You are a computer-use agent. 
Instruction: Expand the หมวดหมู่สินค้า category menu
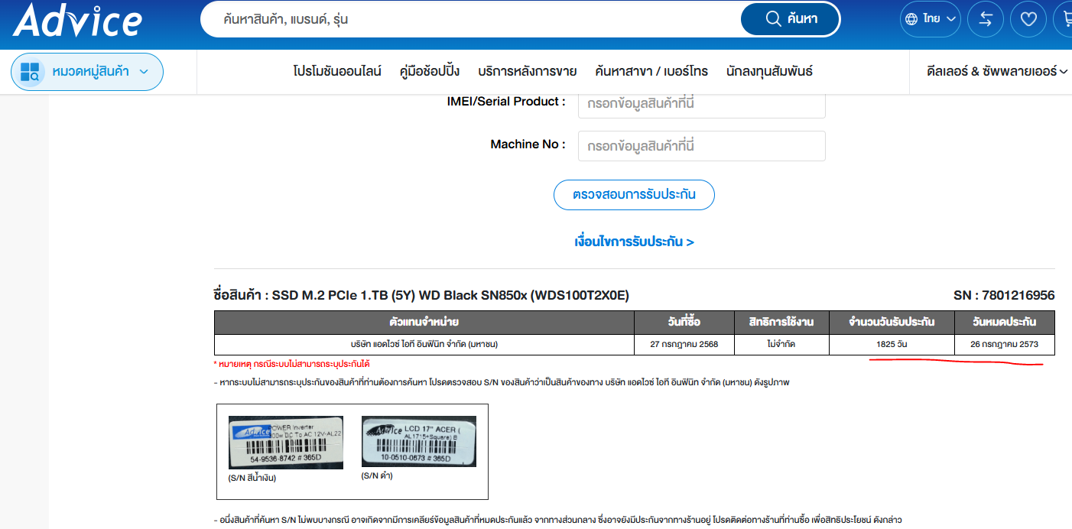click(x=87, y=72)
